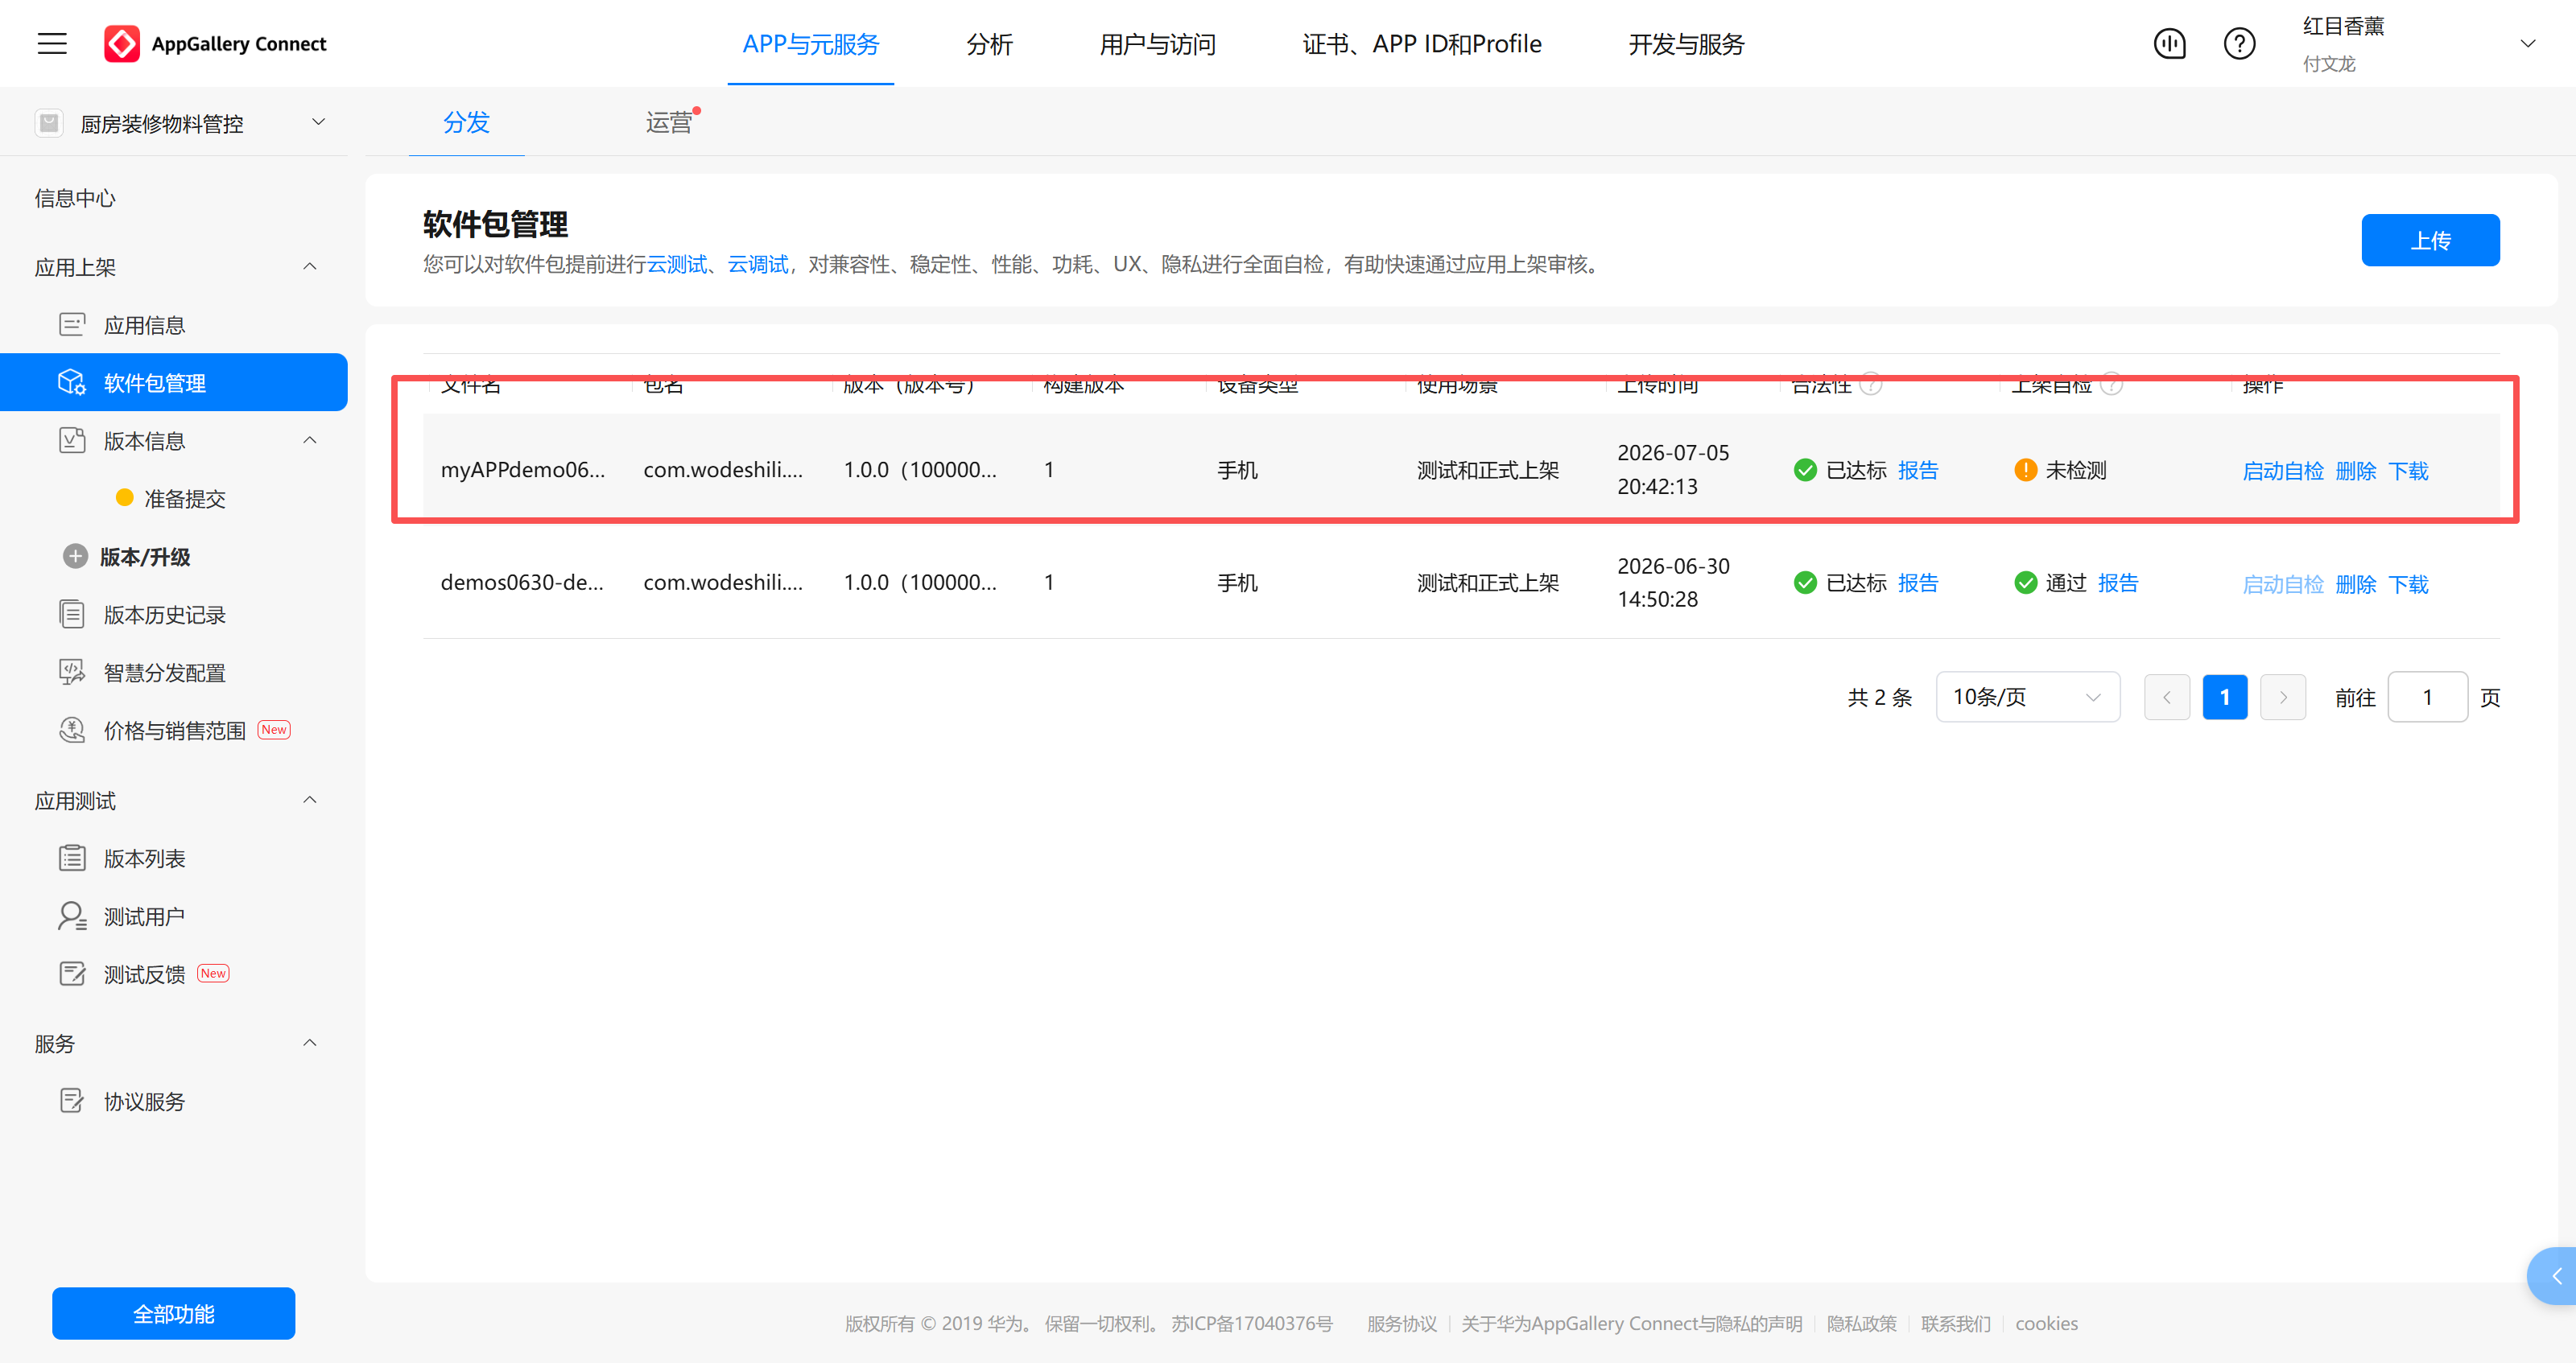Image resolution: width=2576 pixels, height=1363 pixels.
Task: Click the 上传 upload button
Action: click(2430, 240)
